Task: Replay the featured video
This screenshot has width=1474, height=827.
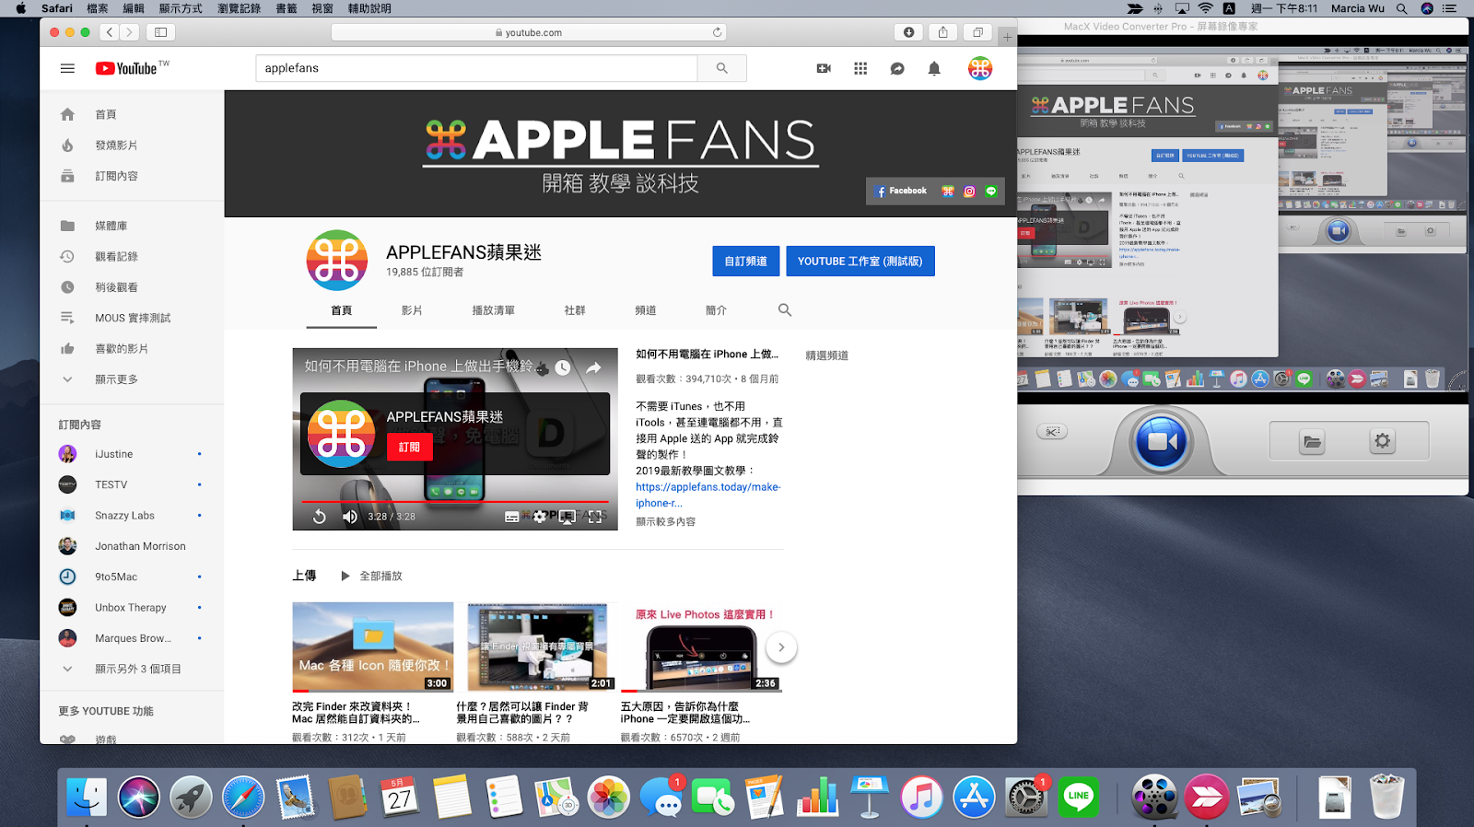Action: (319, 517)
